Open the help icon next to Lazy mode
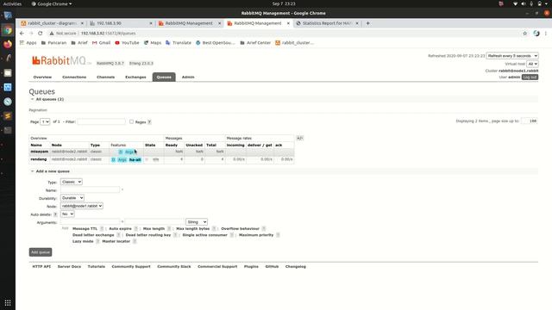 point(97,241)
